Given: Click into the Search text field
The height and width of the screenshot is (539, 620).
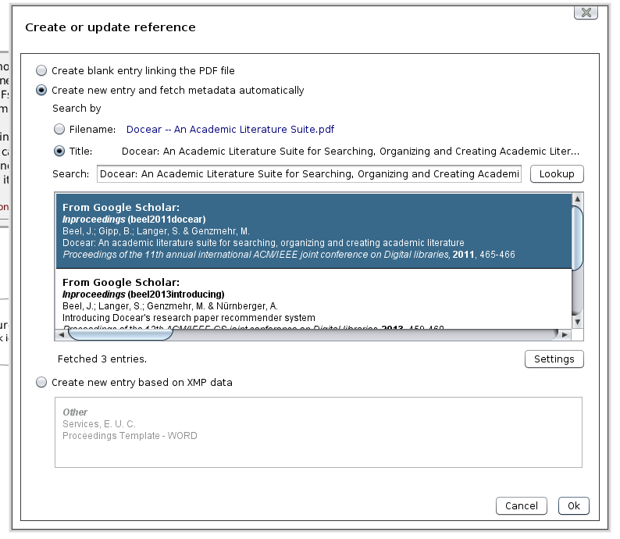Looking at the screenshot, I should click(308, 174).
